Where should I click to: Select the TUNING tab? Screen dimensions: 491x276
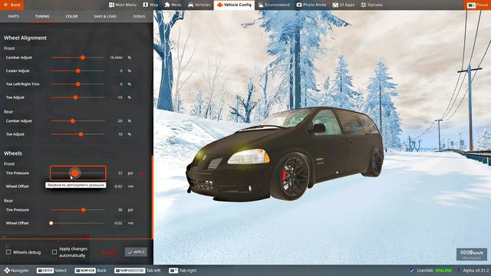[42, 16]
